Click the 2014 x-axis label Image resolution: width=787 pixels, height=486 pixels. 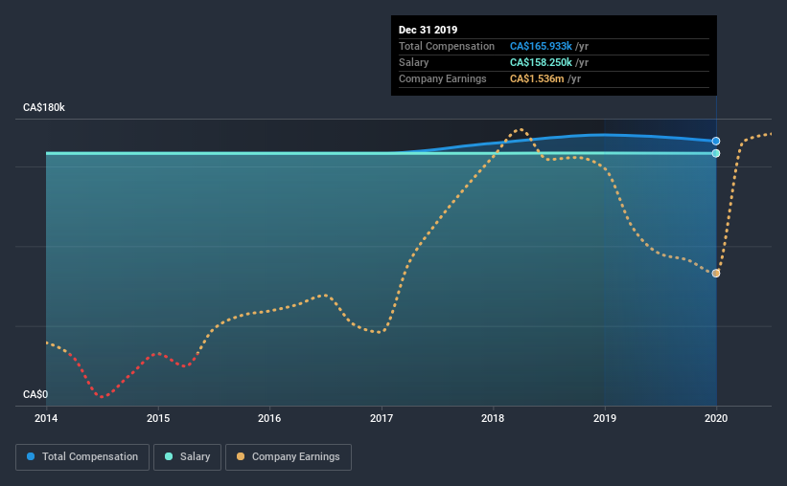pos(46,418)
